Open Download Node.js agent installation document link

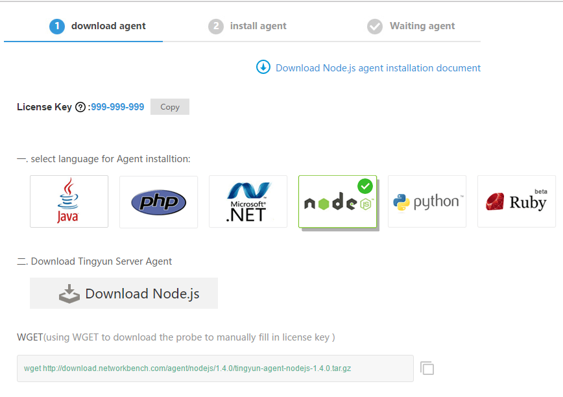(x=377, y=68)
